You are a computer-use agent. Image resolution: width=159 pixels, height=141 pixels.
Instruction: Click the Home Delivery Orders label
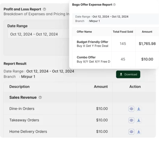point(28,132)
